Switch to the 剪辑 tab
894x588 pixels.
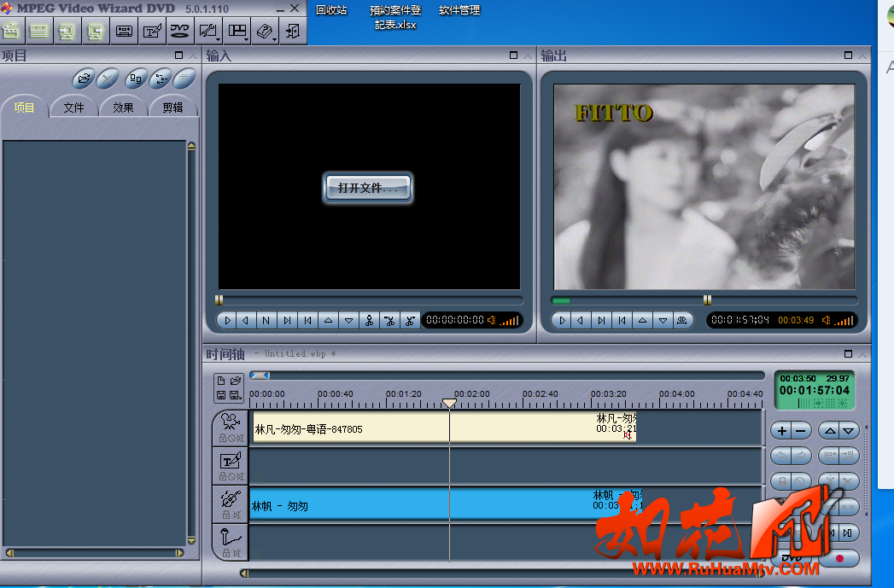pyautogui.click(x=172, y=108)
